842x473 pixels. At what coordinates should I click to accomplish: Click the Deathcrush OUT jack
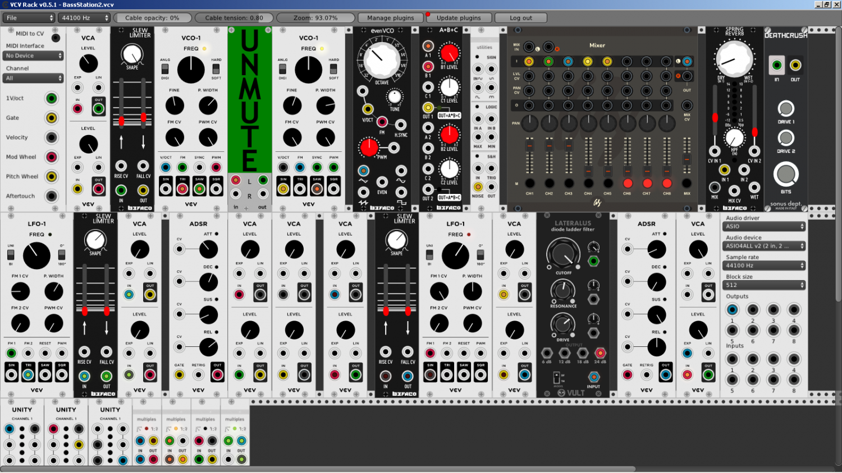click(x=795, y=66)
